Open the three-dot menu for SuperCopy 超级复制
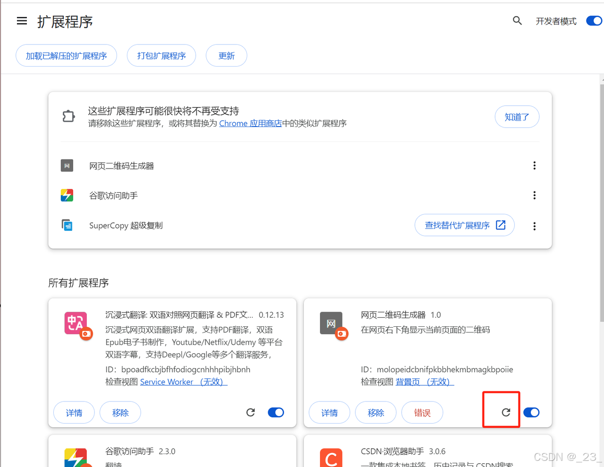This screenshot has width=604, height=467. pyautogui.click(x=534, y=226)
